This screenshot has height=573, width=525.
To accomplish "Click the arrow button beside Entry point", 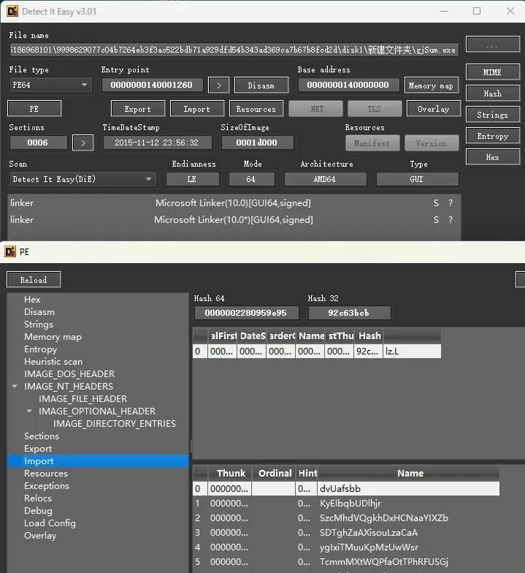I will [x=219, y=86].
